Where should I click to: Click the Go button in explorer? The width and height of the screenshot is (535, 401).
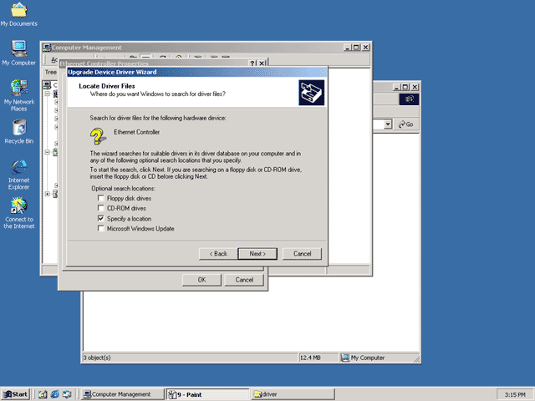(x=406, y=124)
